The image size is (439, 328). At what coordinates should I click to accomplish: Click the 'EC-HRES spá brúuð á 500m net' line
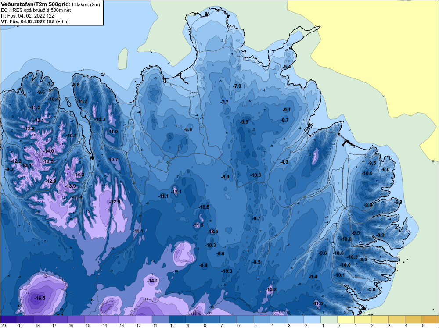(x=36, y=10)
